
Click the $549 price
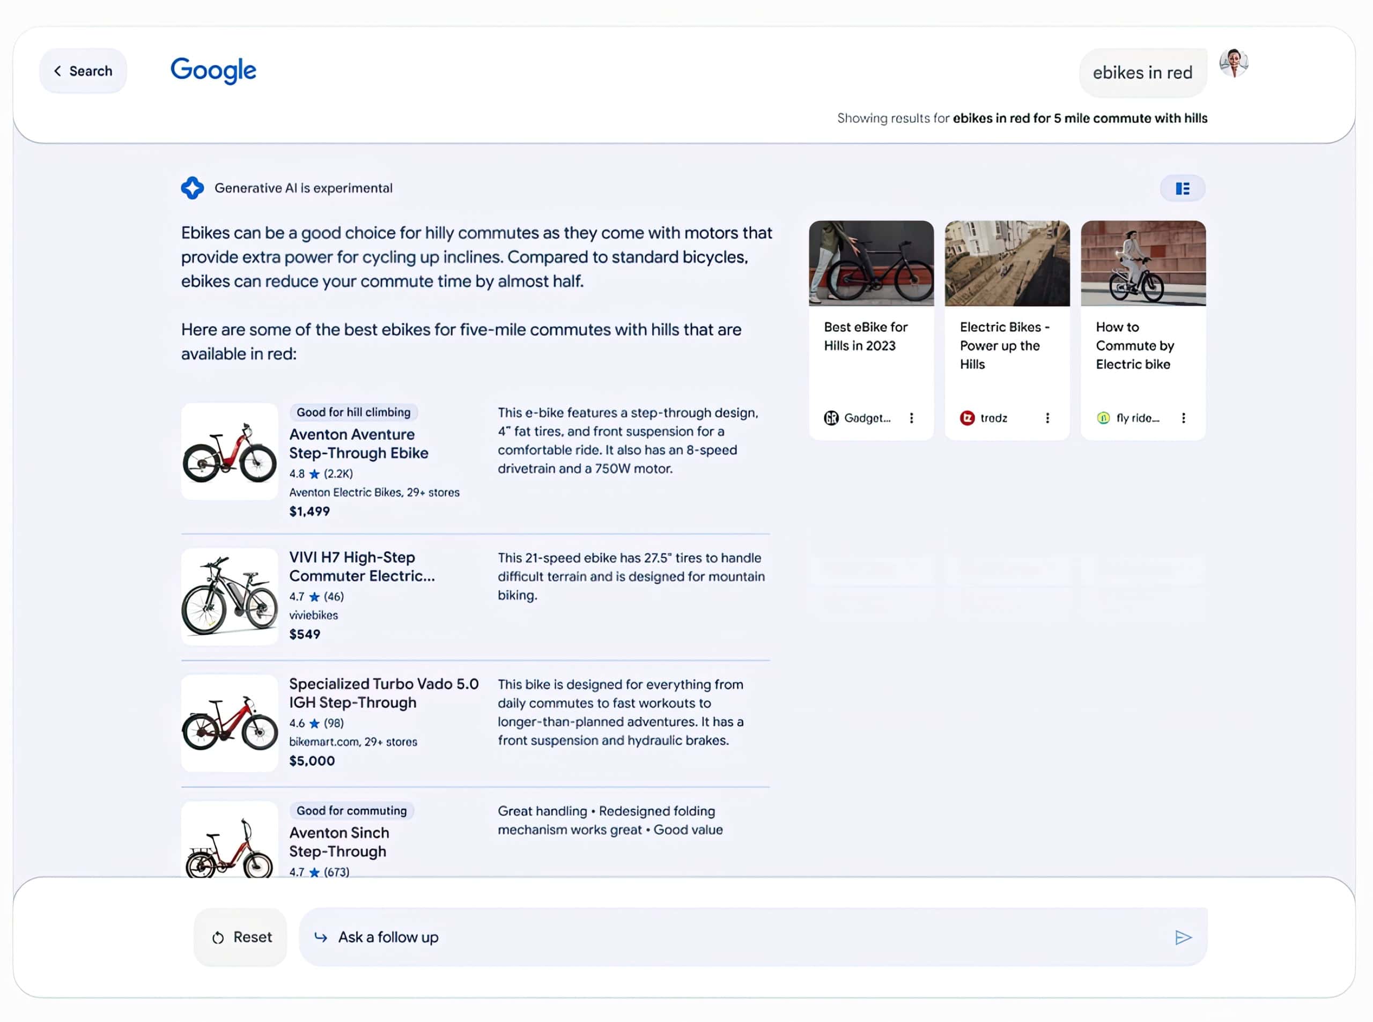(305, 635)
